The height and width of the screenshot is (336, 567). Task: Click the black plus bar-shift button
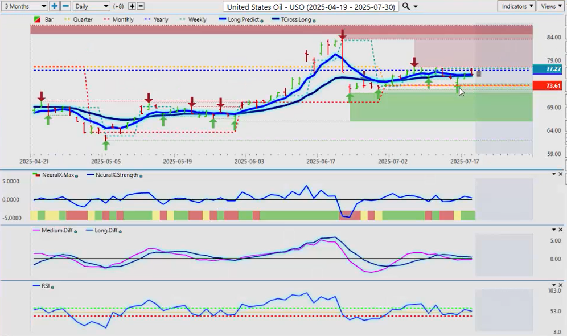point(132,6)
